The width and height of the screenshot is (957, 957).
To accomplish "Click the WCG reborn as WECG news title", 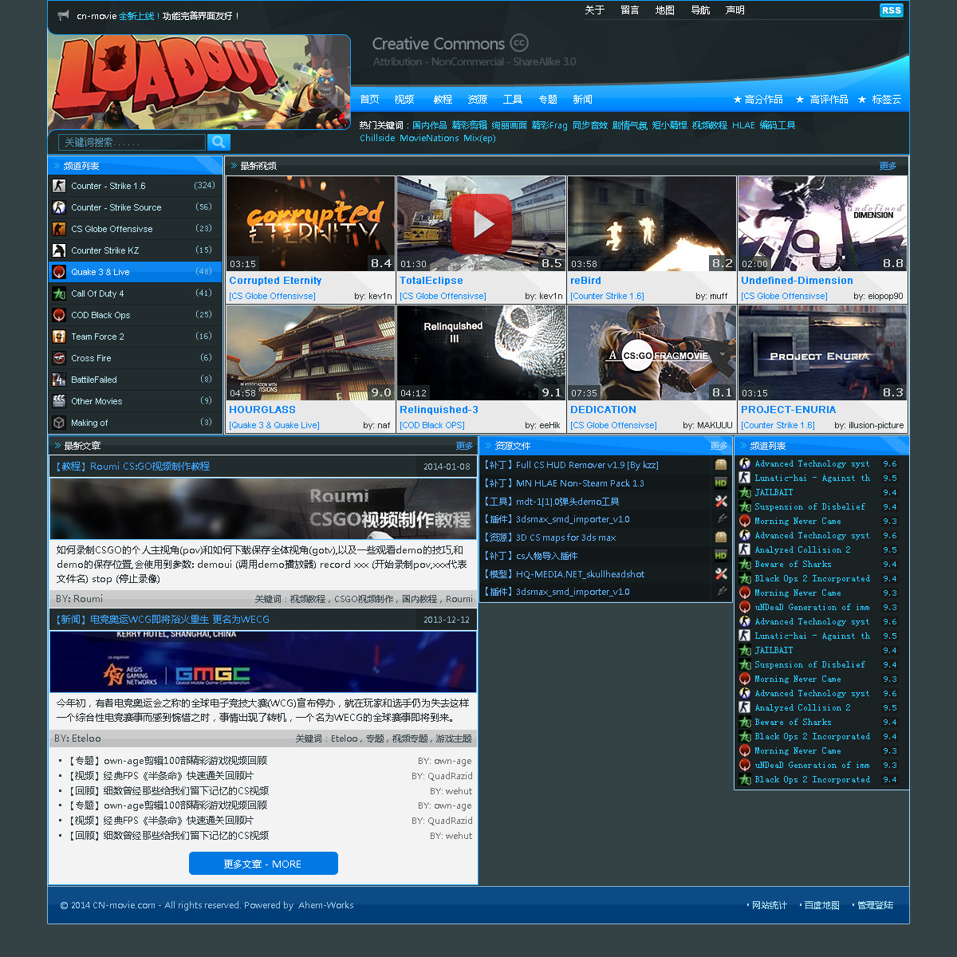I will point(162,620).
